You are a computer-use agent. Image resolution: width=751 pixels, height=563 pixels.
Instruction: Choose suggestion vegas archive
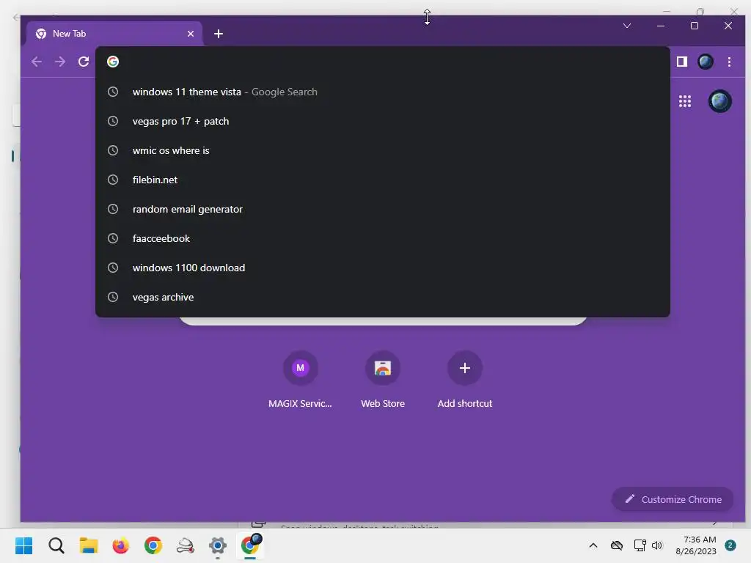(x=382, y=297)
